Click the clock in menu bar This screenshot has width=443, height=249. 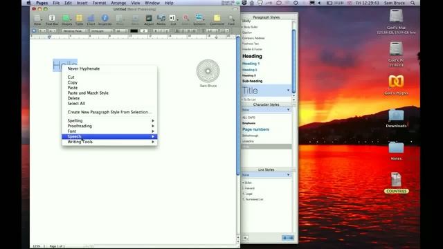coord(368,3)
